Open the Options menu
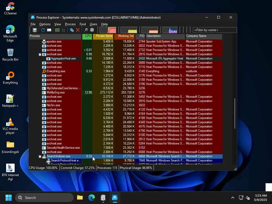Screen dimensions: 272x204 tap(45, 24)
